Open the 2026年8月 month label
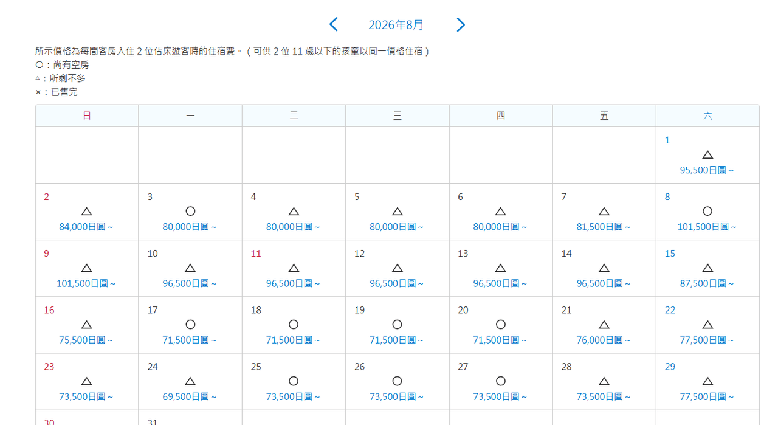 (x=396, y=25)
